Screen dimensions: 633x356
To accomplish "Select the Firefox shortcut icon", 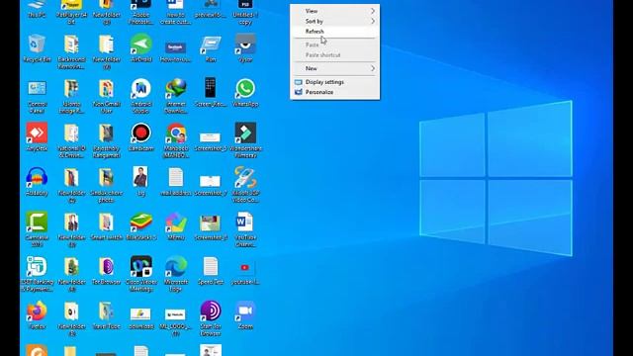I will click(x=37, y=314).
